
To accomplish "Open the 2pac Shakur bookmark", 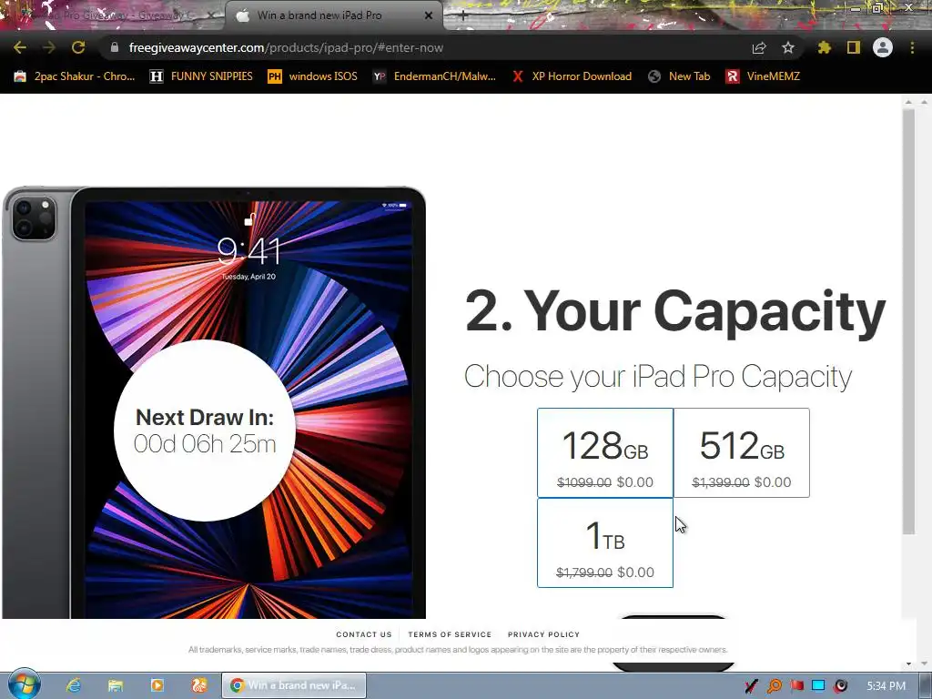I will (75, 76).
